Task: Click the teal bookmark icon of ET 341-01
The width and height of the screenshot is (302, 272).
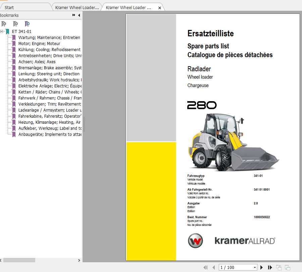Action: point(7,32)
